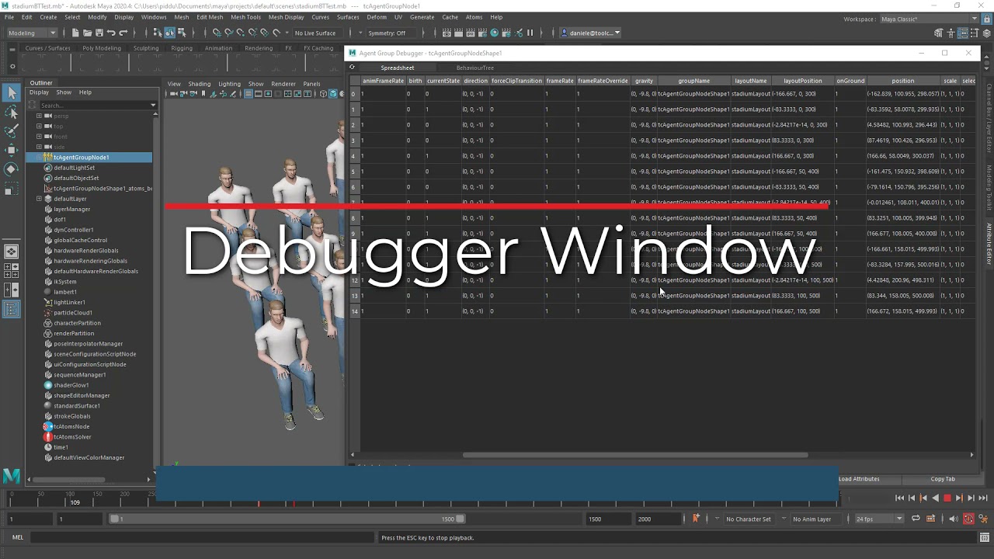
Task: Click the Undo arrow icon
Action: point(111,33)
